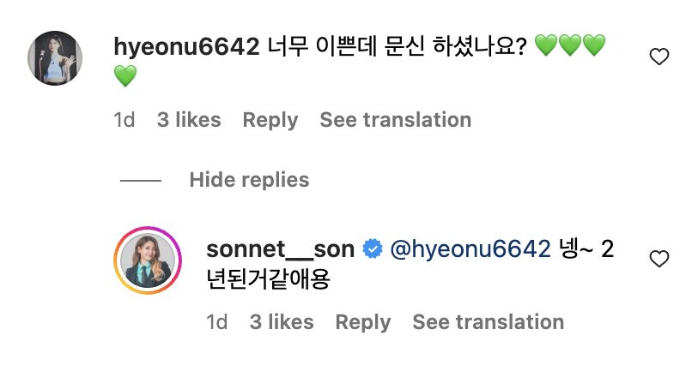The image size is (692, 365).
Task: View the 3 likes on sonnet__son's reply
Action: pos(282,322)
